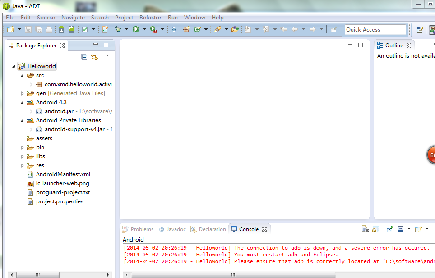435x278 pixels.
Task: Click the Forward navigation arrow
Action: [x=313, y=29]
